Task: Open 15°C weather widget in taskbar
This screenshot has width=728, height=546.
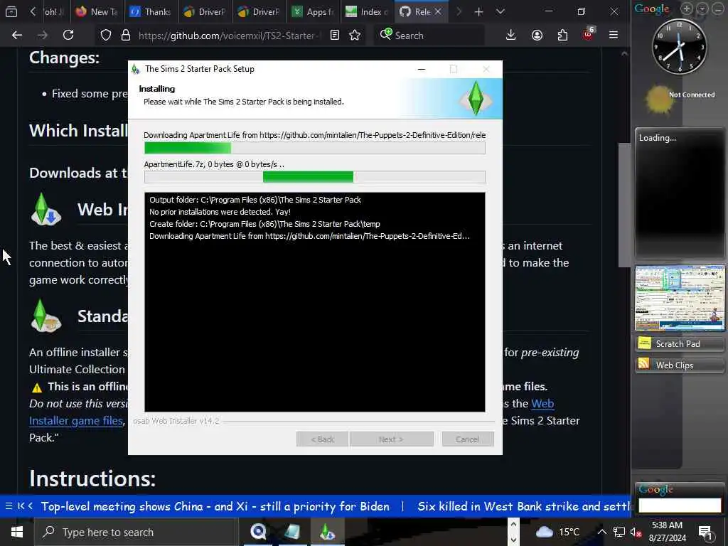Action: 558,532
